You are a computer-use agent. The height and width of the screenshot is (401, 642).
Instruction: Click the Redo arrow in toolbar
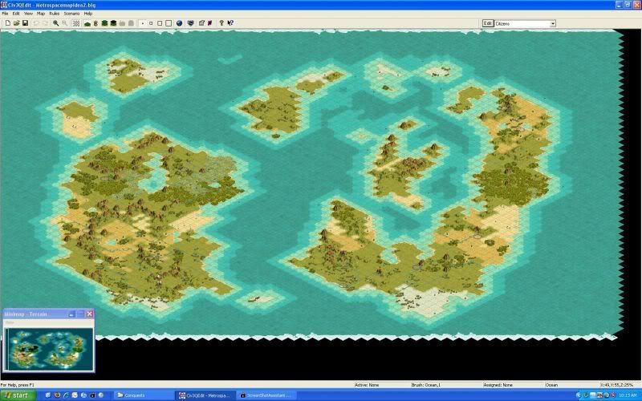click(45, 23)
